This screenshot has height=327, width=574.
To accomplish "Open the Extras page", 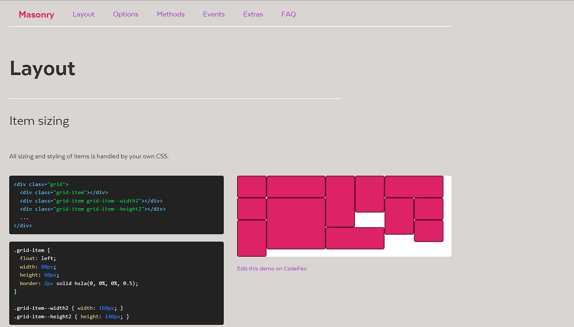I will pos(253,14).
